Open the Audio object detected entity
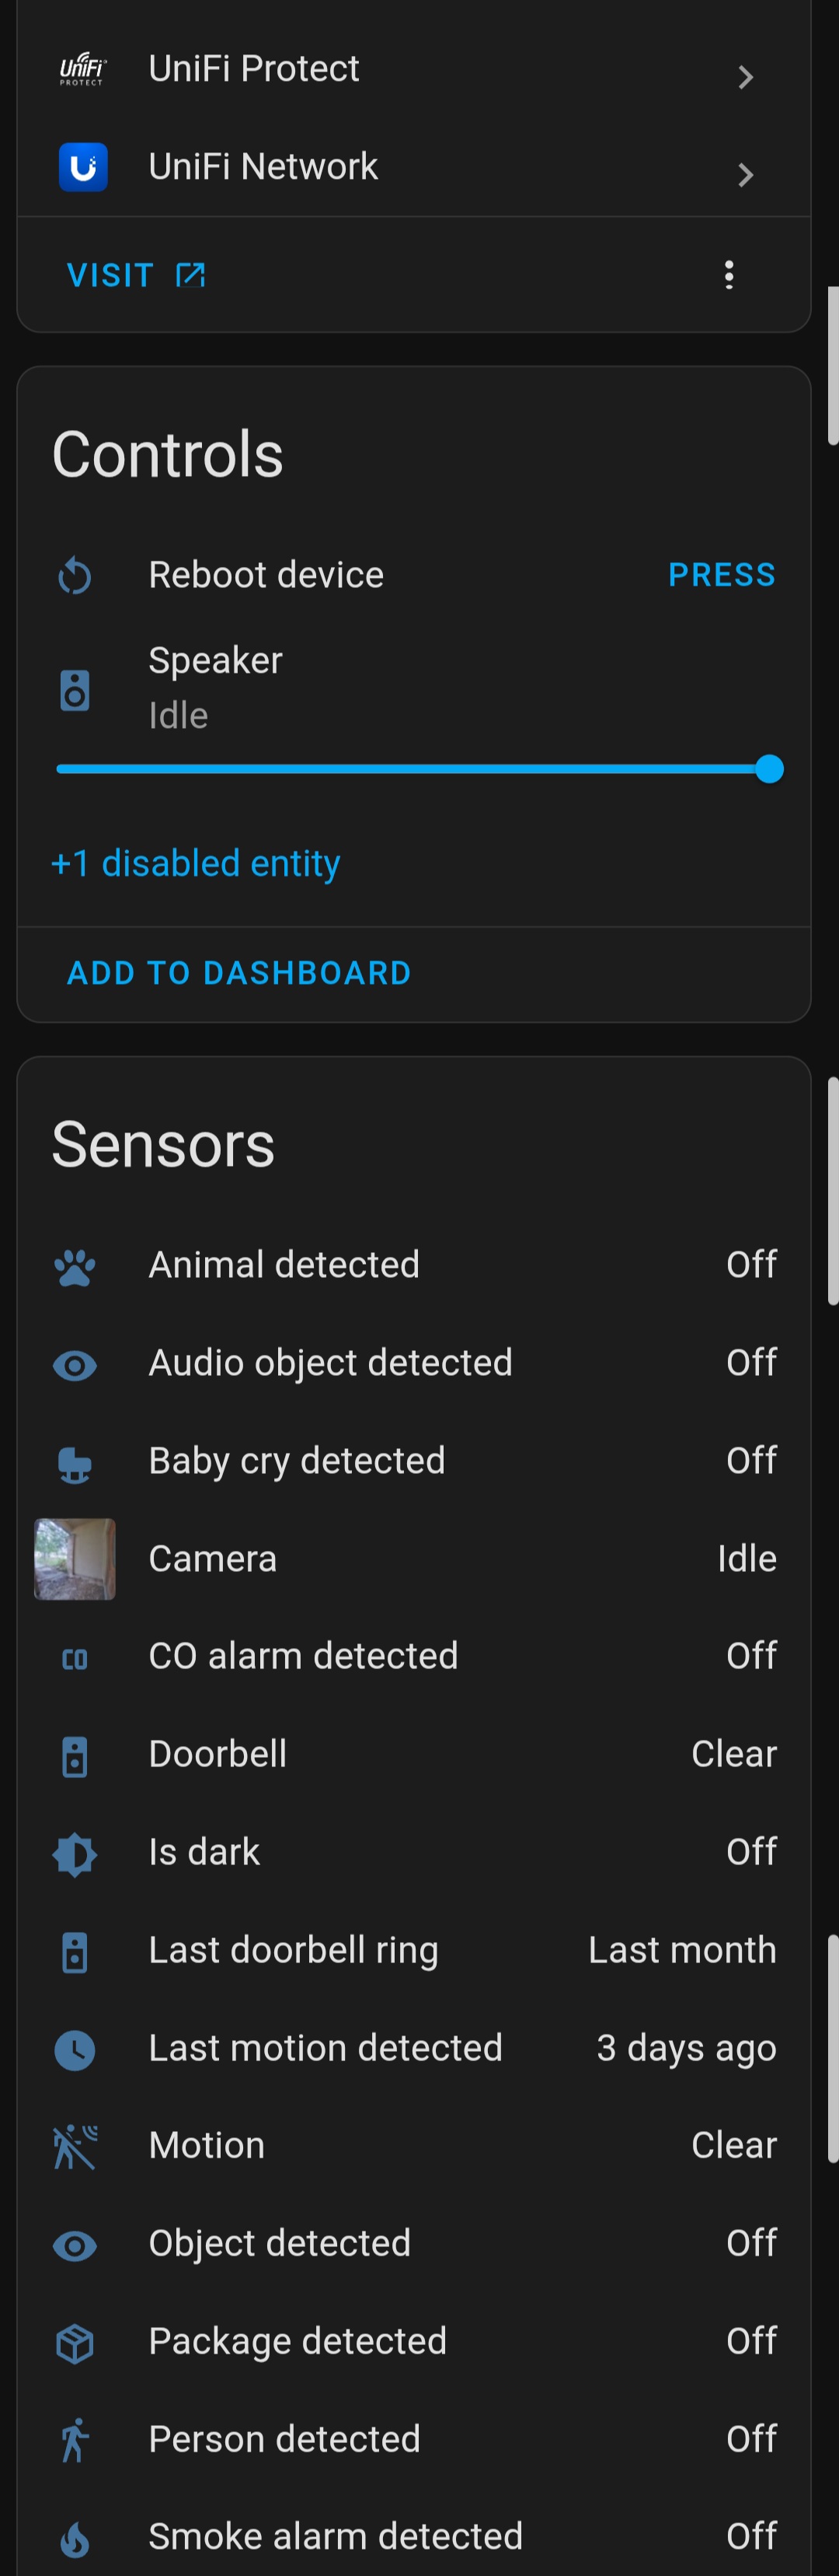The height and width of the screenshot is (2576, 839). [x=415, y=1363]
